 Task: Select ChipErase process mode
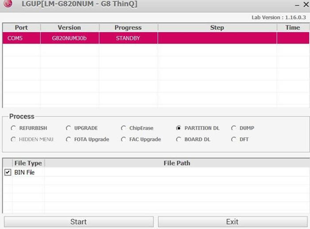[124, 128]
